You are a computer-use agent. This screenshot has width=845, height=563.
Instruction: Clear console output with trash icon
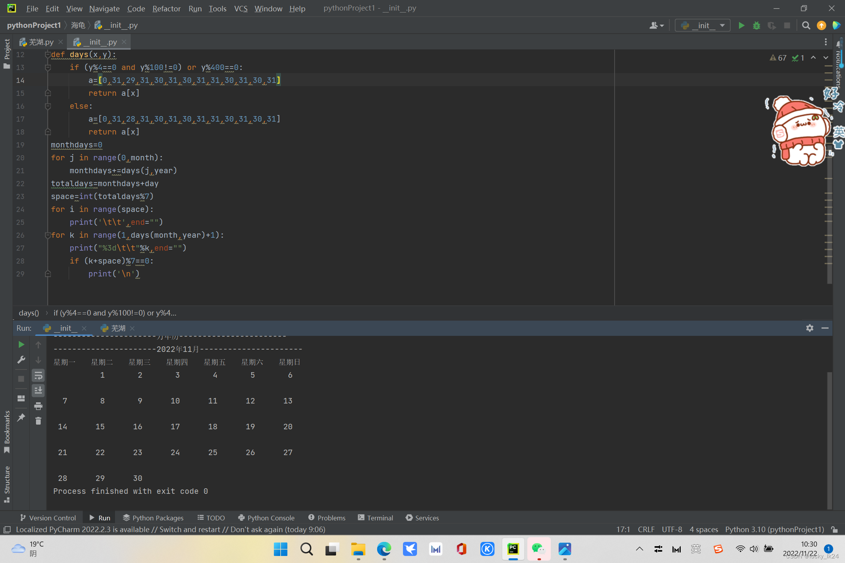(x=38, y=421)
